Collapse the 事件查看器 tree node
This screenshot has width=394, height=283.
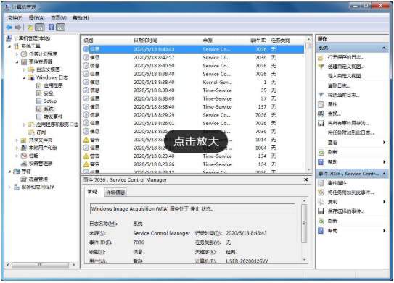pos(17,62)
